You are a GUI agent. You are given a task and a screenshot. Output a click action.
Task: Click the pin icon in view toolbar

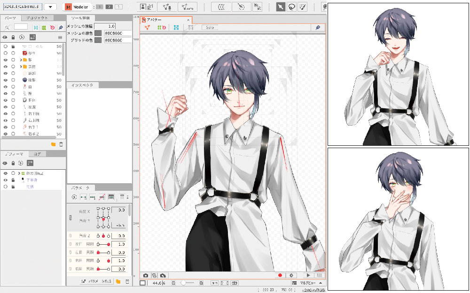coord(318,27)
